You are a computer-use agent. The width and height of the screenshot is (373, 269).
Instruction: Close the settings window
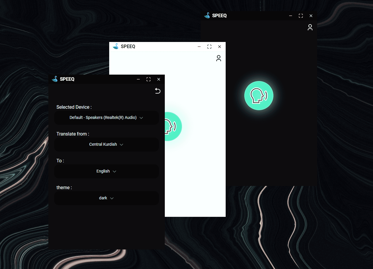point(159,79)
